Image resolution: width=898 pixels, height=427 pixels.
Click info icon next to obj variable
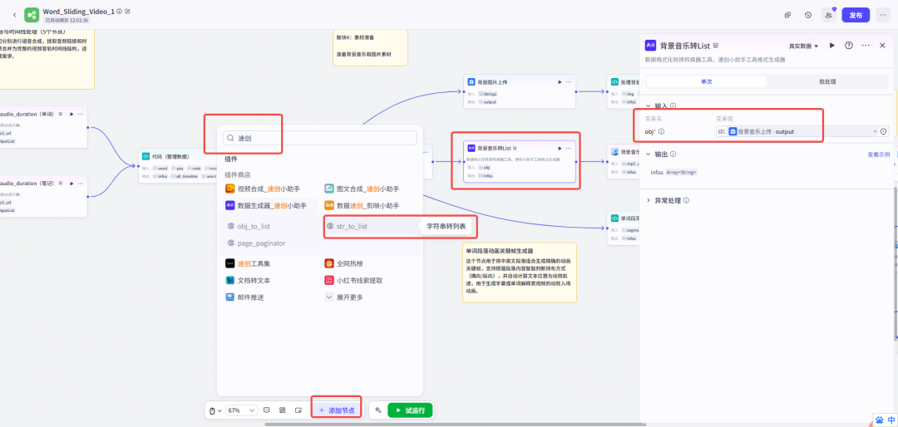[x=661, y=131]
